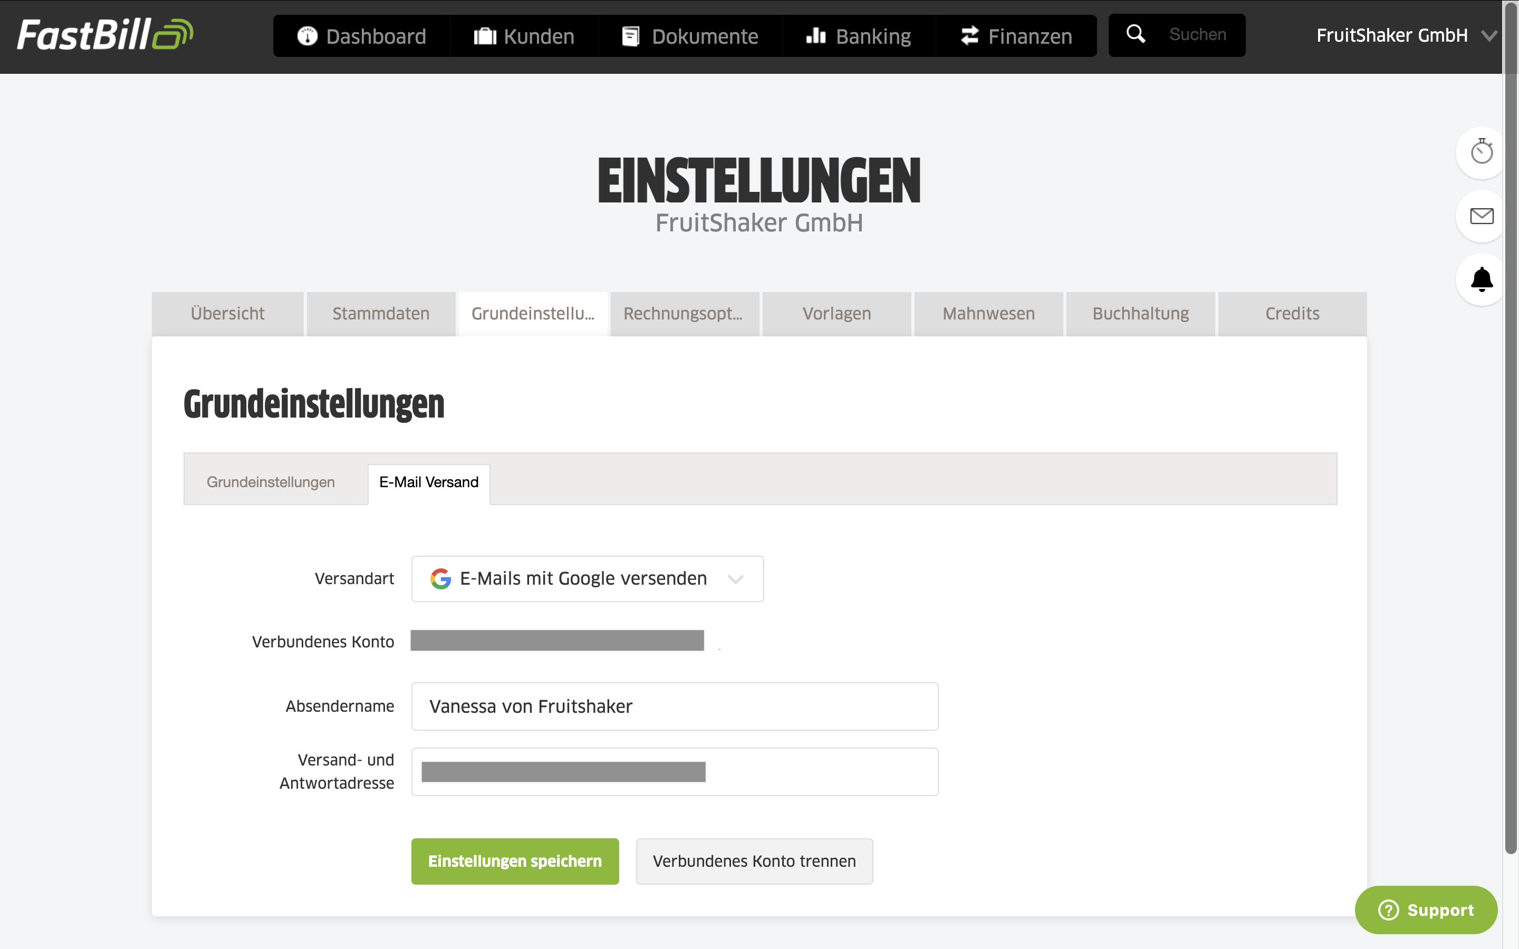Click the page vertical scrollbar
Image resolution: width=1519 pixels, height=949 pixels.
coord(1511,427)
